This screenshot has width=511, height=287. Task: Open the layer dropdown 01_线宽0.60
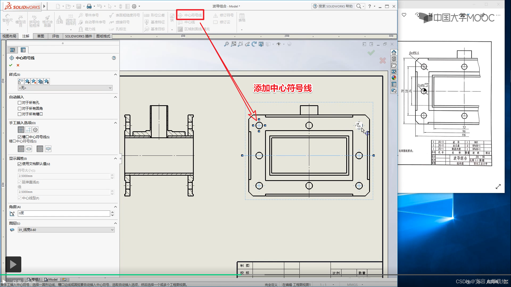click(x=66, y=230)
